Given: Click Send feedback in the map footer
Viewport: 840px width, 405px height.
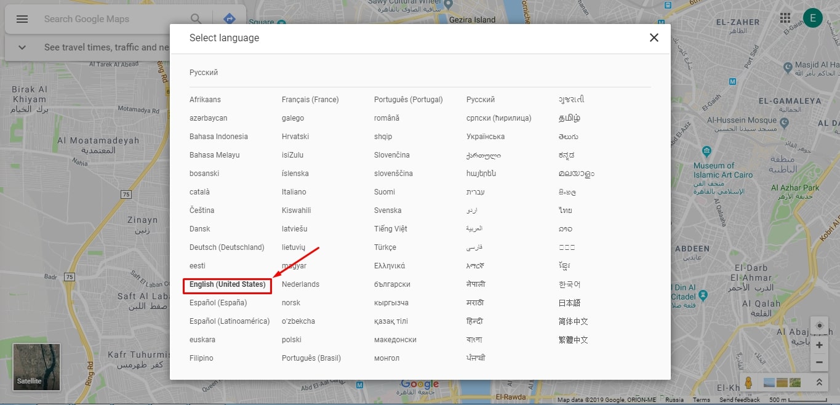Looking at the screenshot, I should click(740, 400).
